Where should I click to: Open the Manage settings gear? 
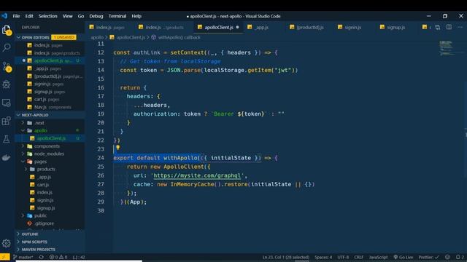point(7,243)
